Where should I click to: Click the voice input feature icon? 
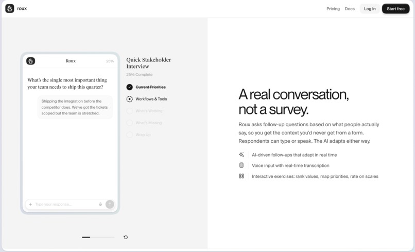[x=241, y=165]
